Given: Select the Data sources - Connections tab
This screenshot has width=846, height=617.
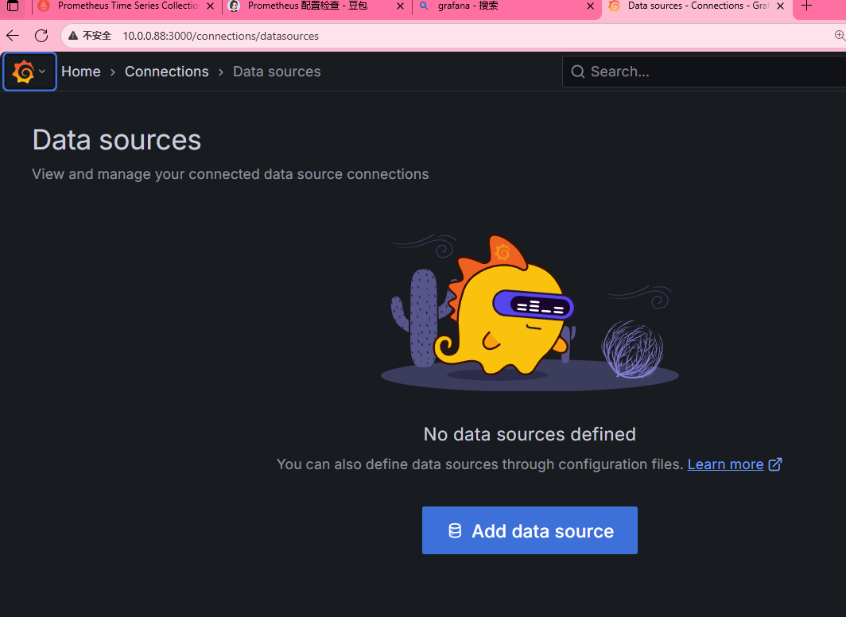Looking at the screenshot, I should coord(696,6).
